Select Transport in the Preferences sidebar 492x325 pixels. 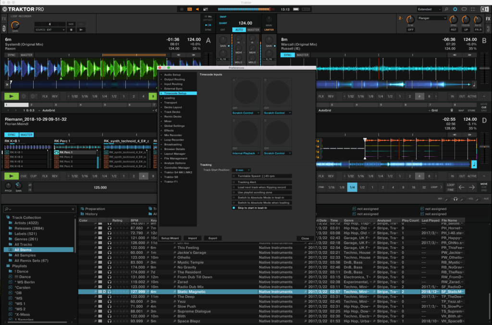coord(170,102)
